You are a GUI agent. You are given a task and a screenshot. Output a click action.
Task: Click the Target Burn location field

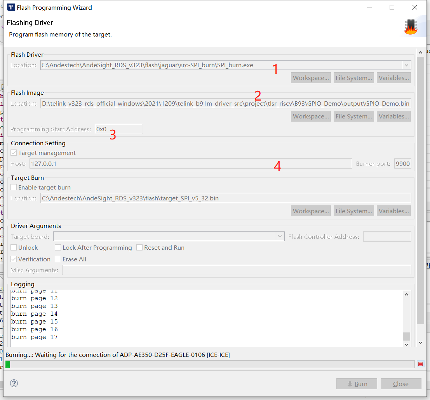pos(226,198)
